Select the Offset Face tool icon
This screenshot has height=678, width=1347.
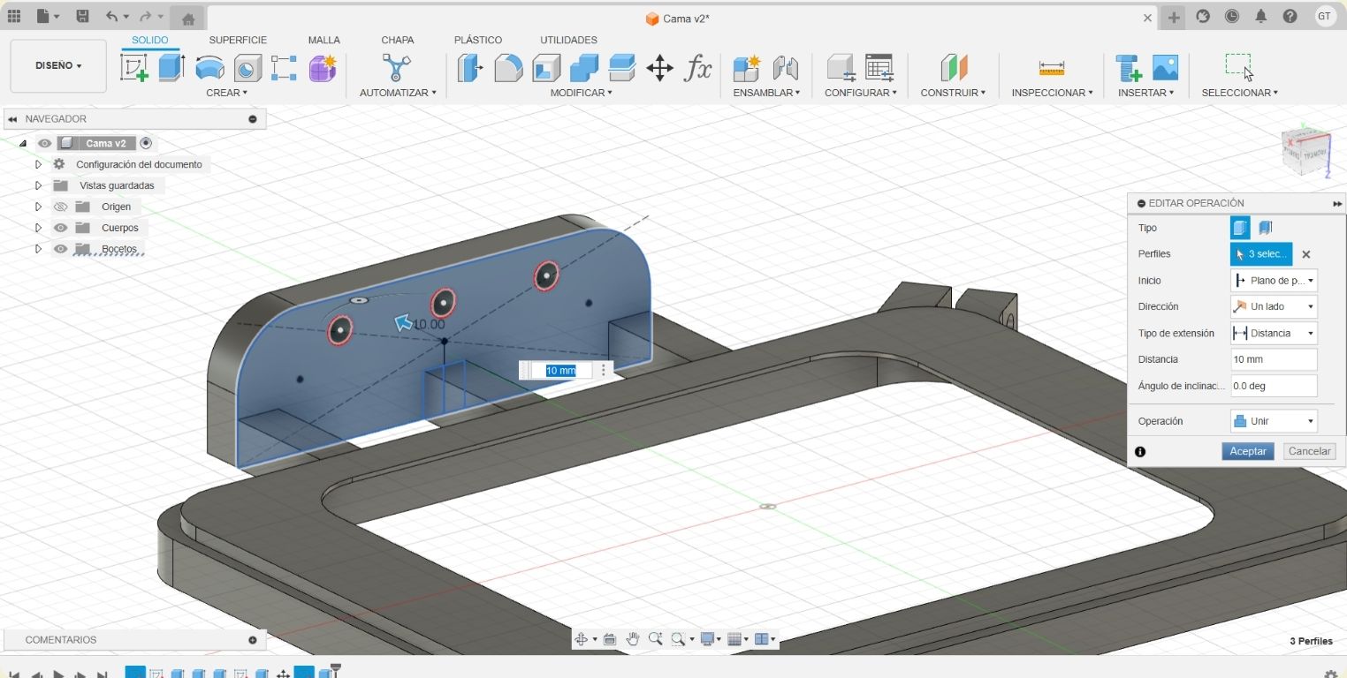622,68
